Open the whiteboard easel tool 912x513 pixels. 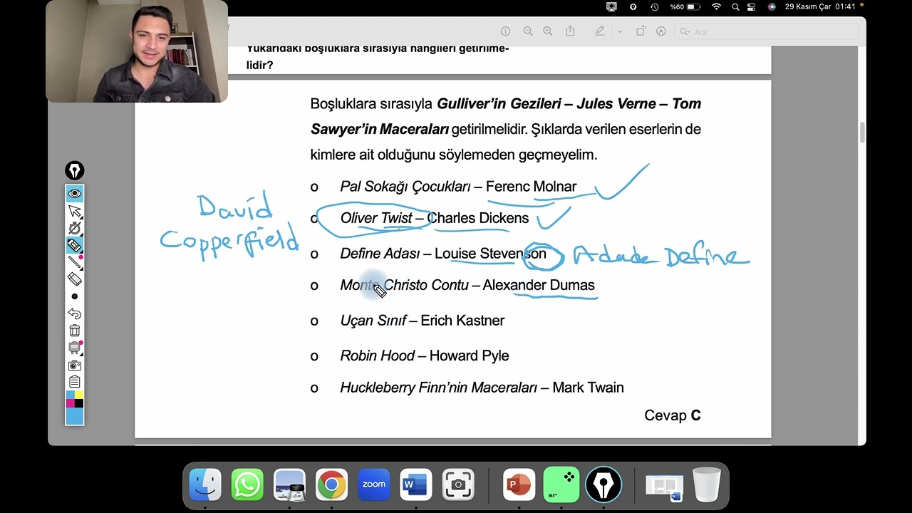(x=75, y=348)
